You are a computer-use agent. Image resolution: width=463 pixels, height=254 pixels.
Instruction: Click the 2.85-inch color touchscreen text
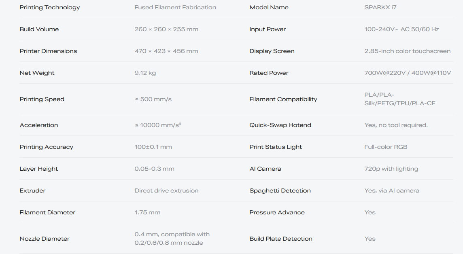point(408,51)
